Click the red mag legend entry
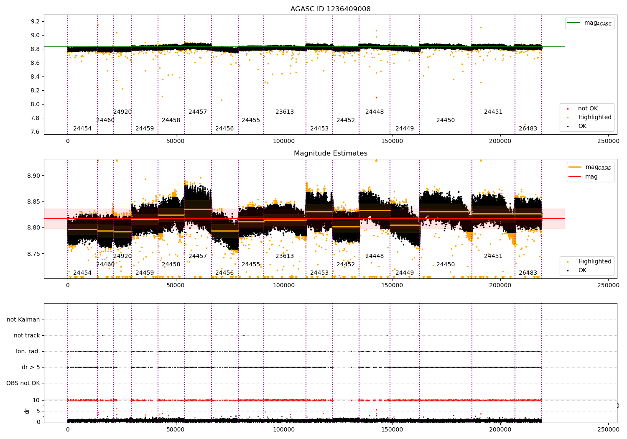 (x=583, y=176)
